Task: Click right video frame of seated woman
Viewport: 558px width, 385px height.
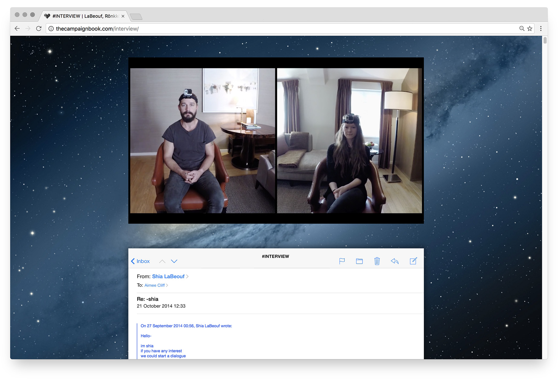Action: click(x=350, y=140)
